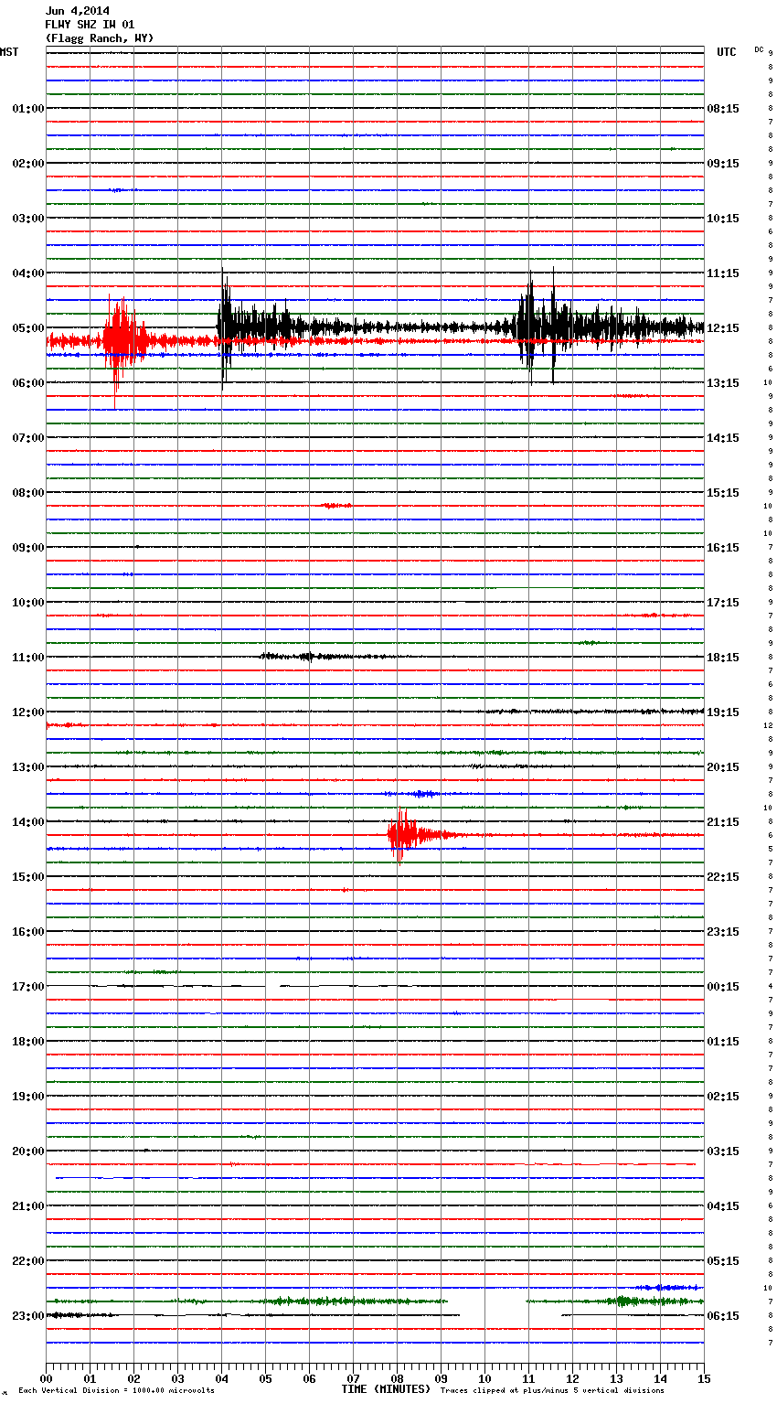
Task: Click the 12:15 UTC time label
Action: click(723, 328)
